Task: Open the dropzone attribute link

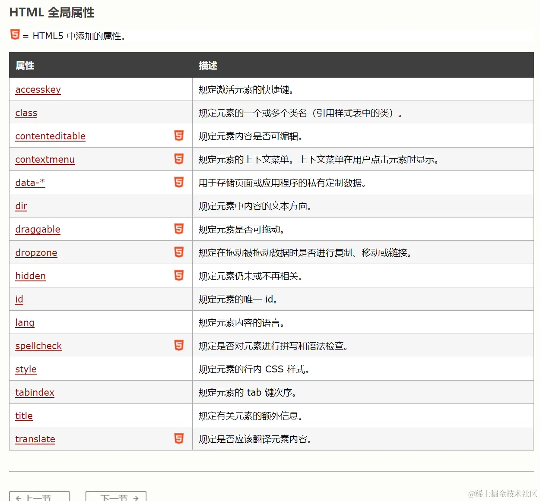Action: (36, 253)
